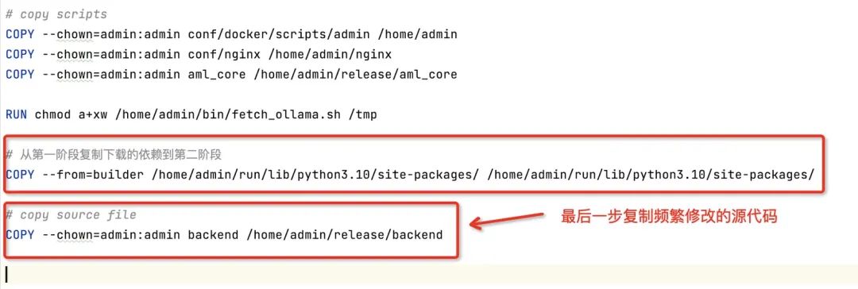Screen dimensions: 858x289
Task: Click the red Chinese annotation text
Action: 669,217
